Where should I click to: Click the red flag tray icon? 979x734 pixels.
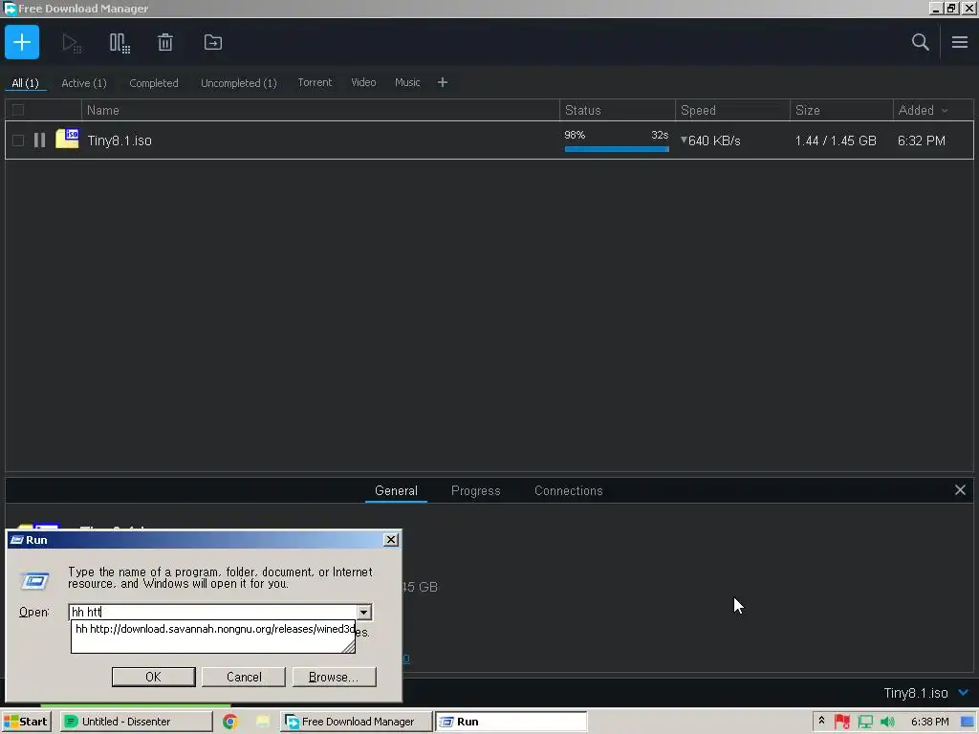[x=842, y=722]
